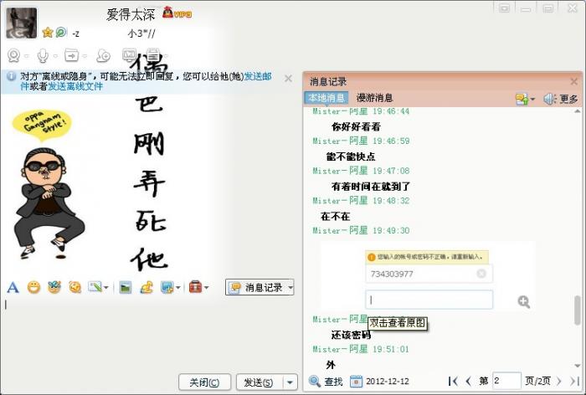Click the message 能不能快点
The image size is (586, 395).
(x=351, y=156)
